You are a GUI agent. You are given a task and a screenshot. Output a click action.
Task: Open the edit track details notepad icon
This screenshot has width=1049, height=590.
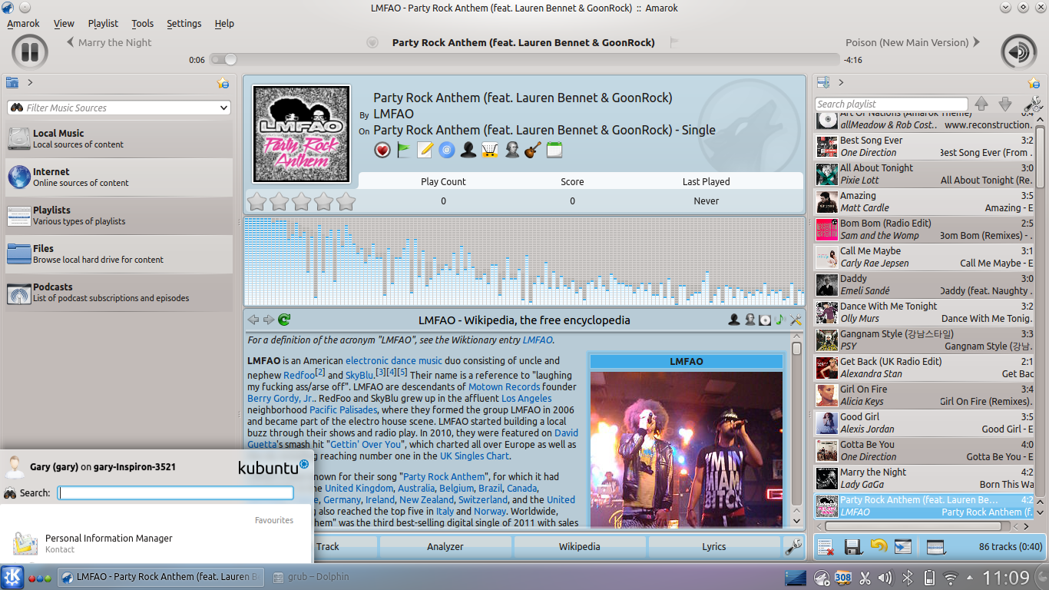click(x=425, y=151)
